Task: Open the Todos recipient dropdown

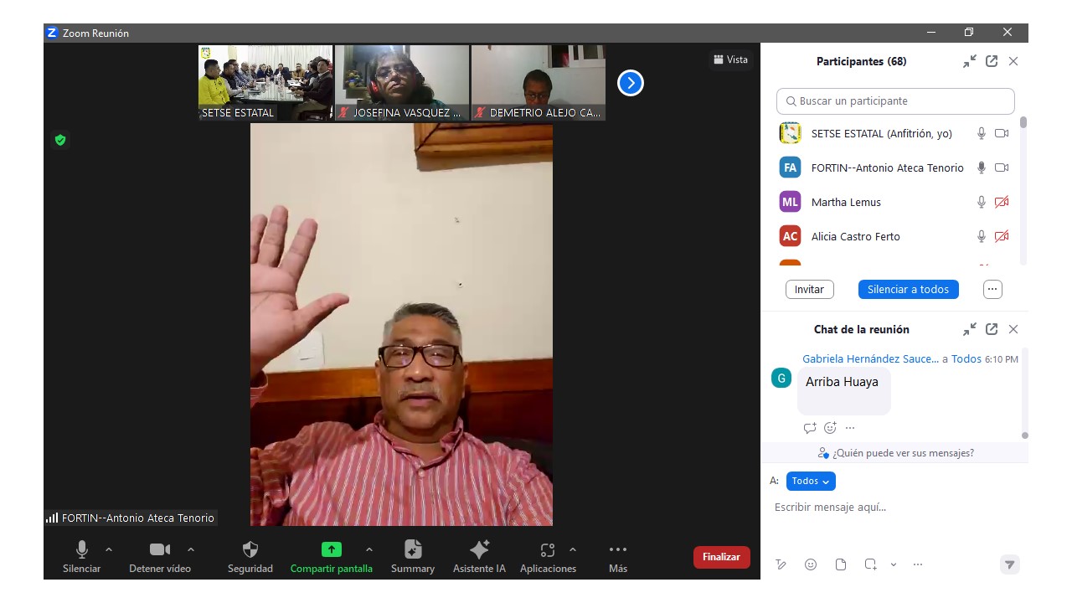Action: [811, 481]
